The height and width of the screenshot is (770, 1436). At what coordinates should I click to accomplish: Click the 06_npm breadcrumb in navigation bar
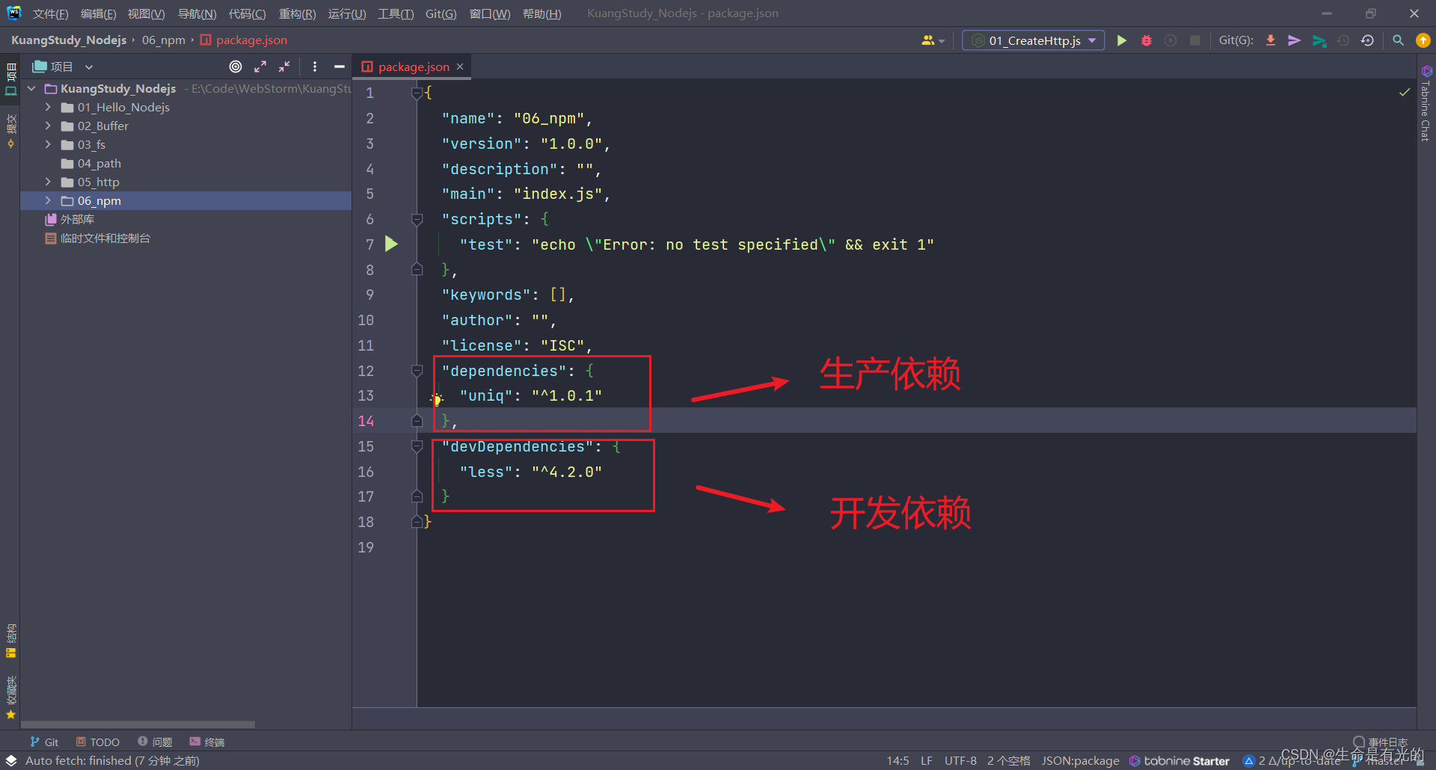coord(163,40)
